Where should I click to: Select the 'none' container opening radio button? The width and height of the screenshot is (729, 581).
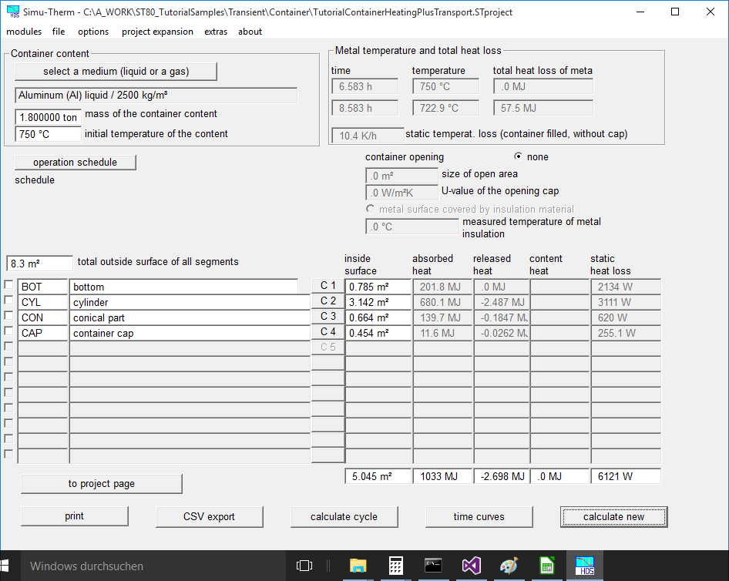[518, 156]
